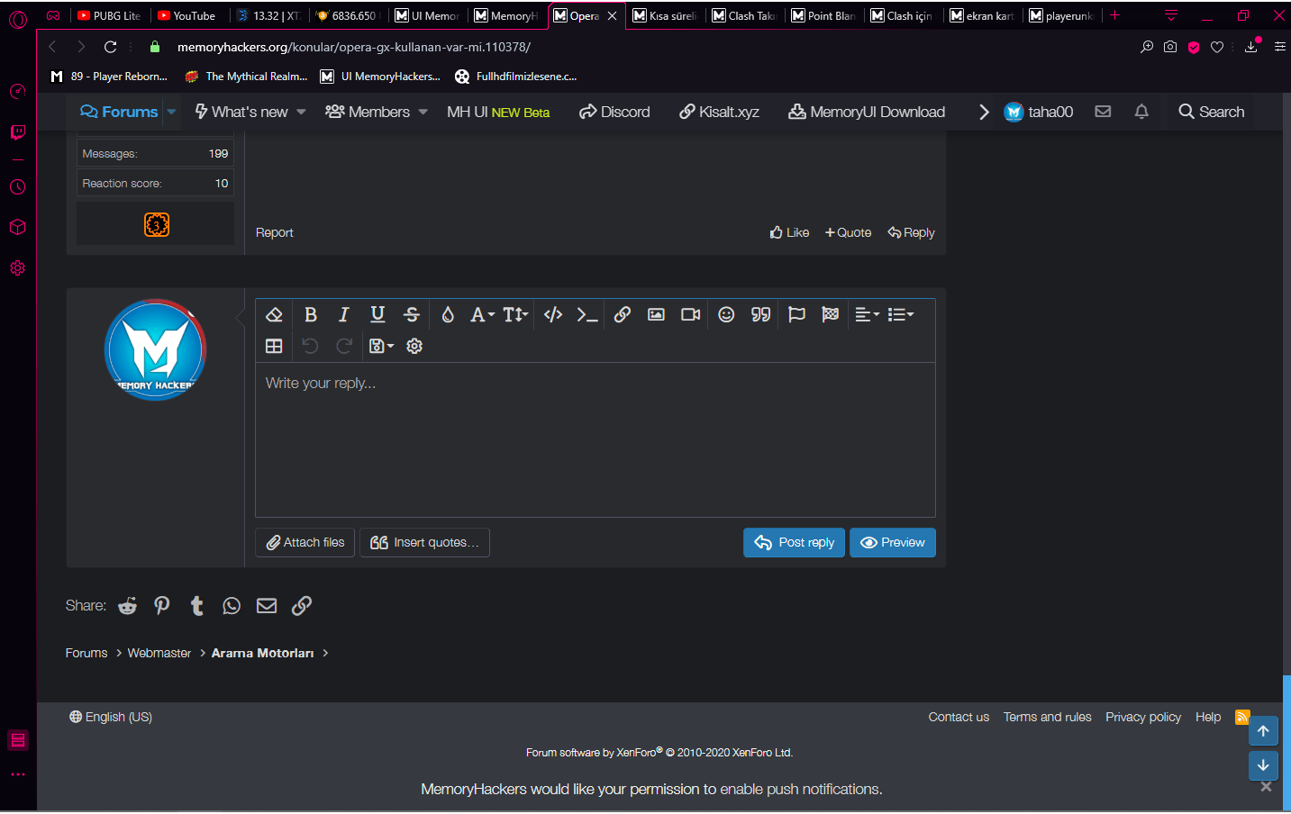Open Opera sidebar Twitch icon
This screenshot has height=814, width=1291.
(x=17, y=132)
